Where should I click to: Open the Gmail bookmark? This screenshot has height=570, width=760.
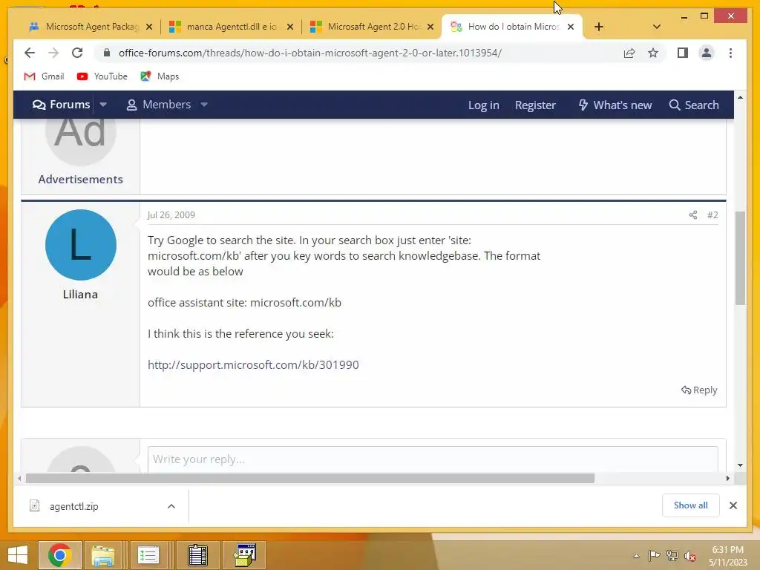tap(44, 76)
